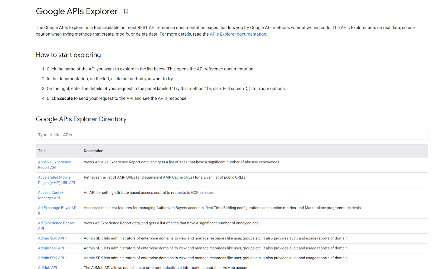The image size is (434, 269).
Task: Click the second Admin SDK API 1 link
Action: pos(52,248)
